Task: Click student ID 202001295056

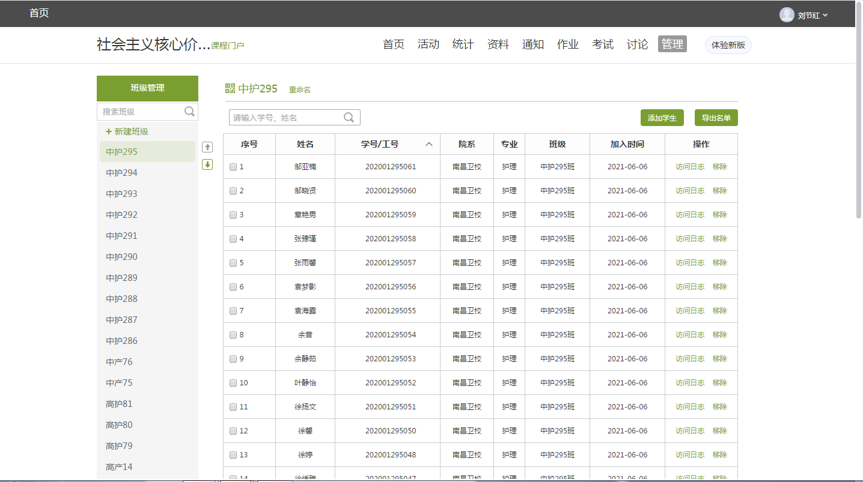Action: click(x=391, y=287)
